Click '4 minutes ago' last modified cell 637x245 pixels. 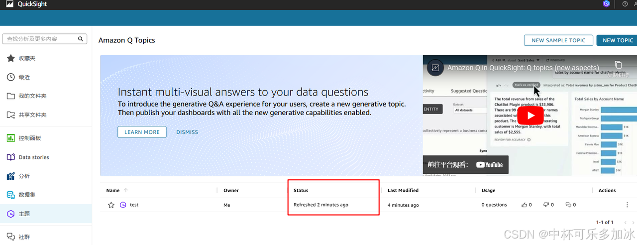pos(403,205)
